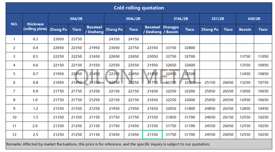
Task: Click the 316L/2B header cell
Action: (x=180, y=18)
